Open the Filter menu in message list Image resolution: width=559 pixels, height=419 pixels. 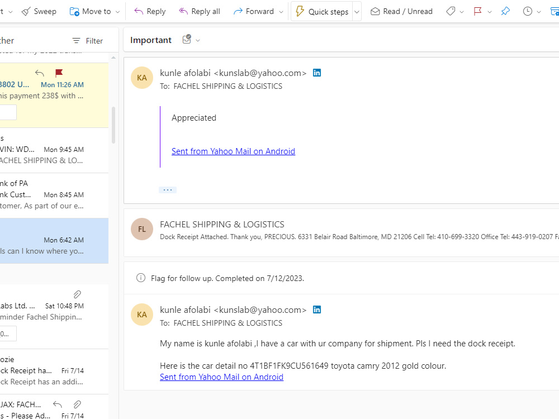tap(87, 41)
